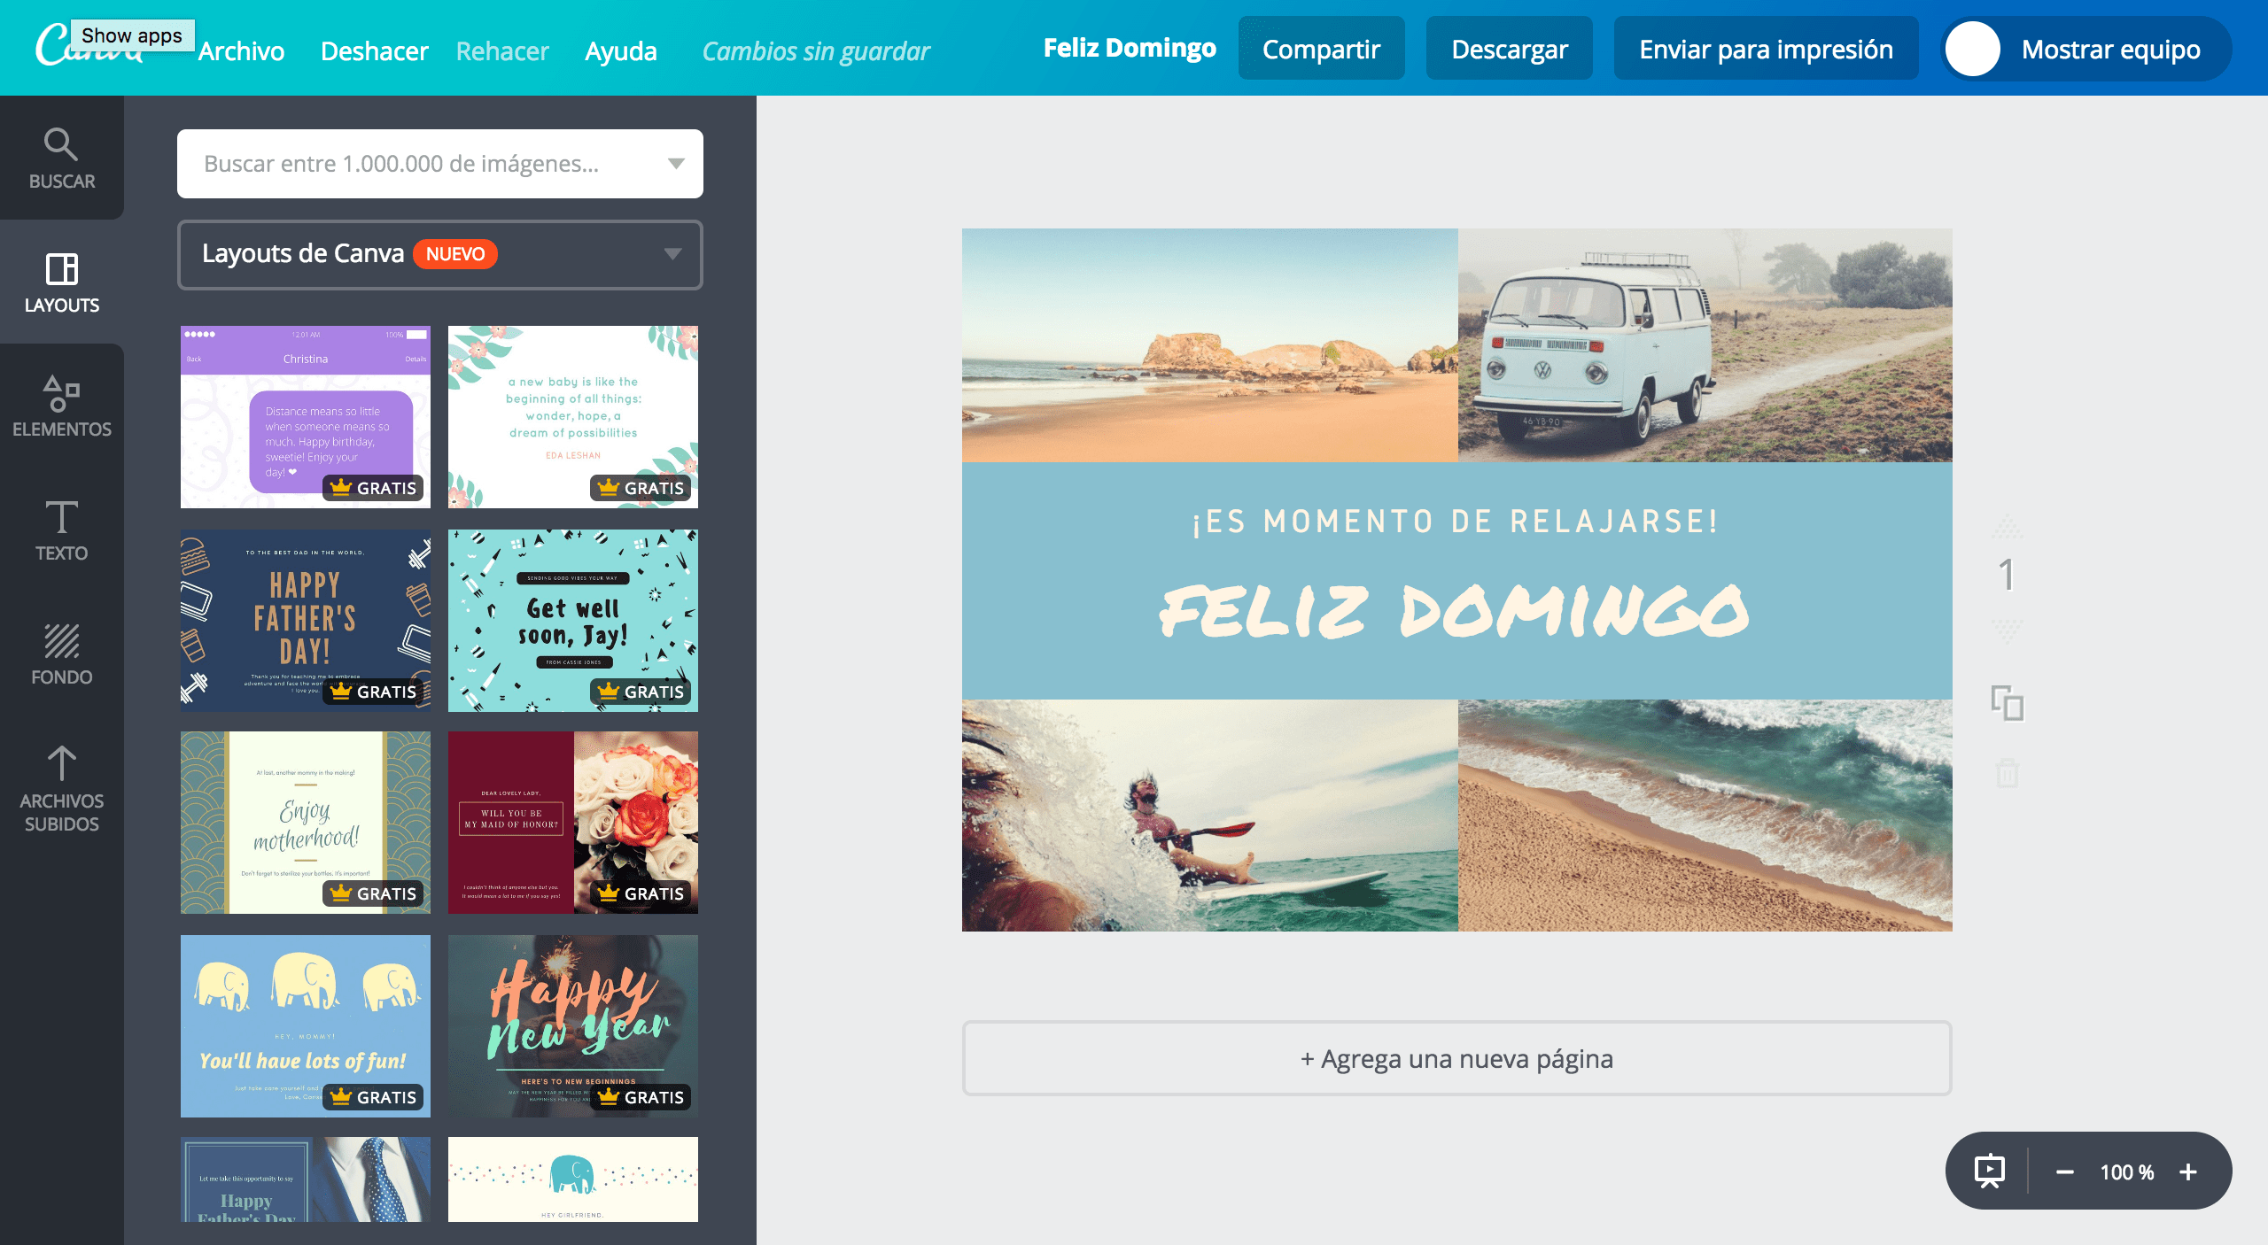Click the NUEVO badge
The width and height of the screenshot is (2268, 1245).
pos(455,254)
